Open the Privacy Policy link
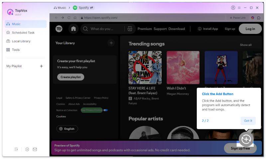 click(x=101, y=98)
